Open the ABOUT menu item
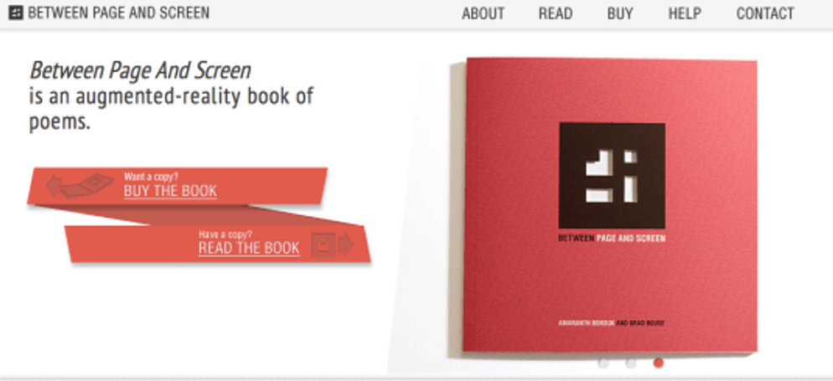This screenshot has height=381, width=833. 483,13
